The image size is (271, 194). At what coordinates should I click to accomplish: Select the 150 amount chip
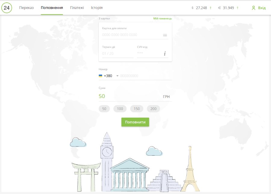coord(137,109)
